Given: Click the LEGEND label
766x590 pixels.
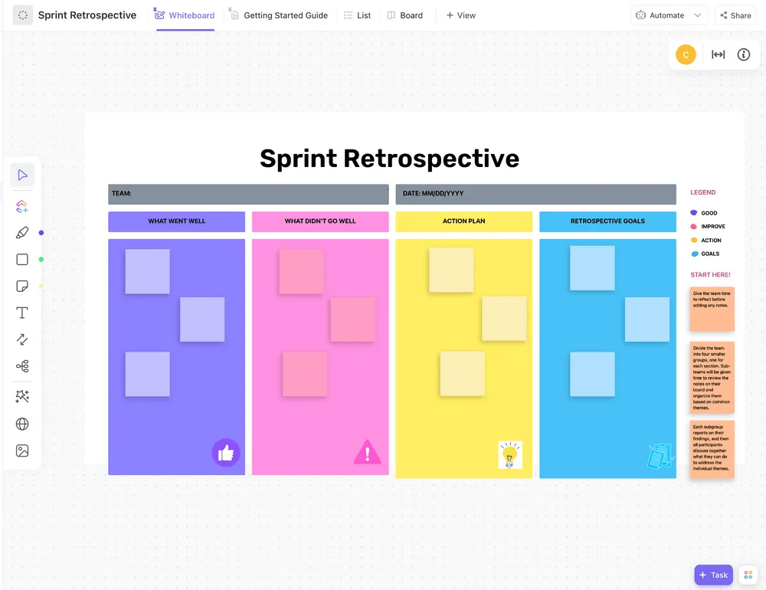Looking at the screenshot, I should (703, 192).
